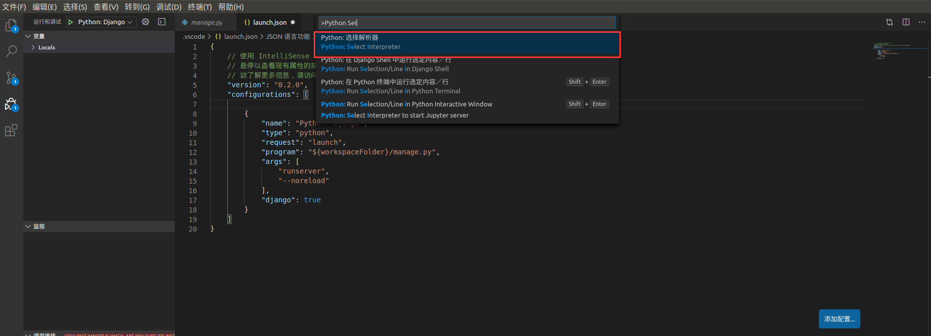Split the editor to the right

pyautogui.click(x=906, y=22)
